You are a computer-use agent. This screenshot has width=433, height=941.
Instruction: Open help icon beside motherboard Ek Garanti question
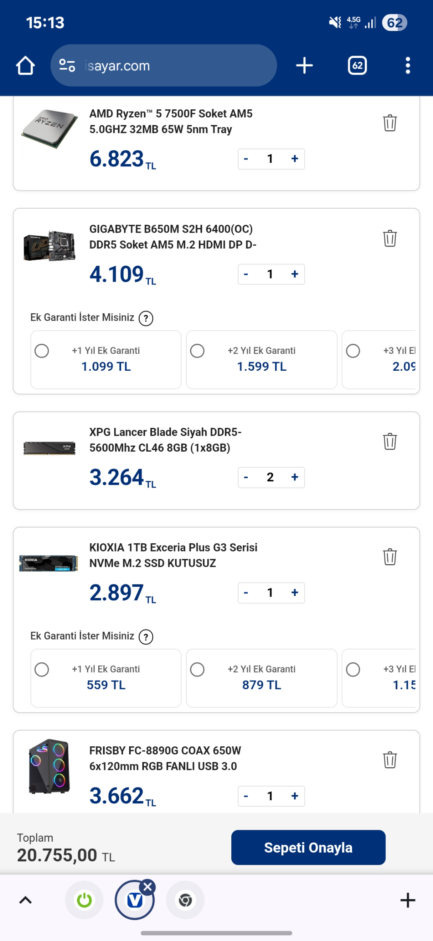click(x=146, y=318)
